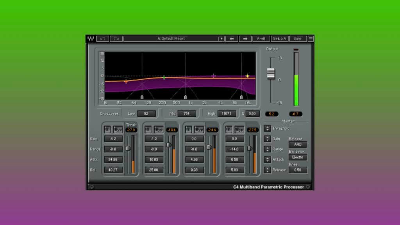Click band 4 Attack field 0.58
The height and width of the screenshot is (225, 400).
[235, 160]
